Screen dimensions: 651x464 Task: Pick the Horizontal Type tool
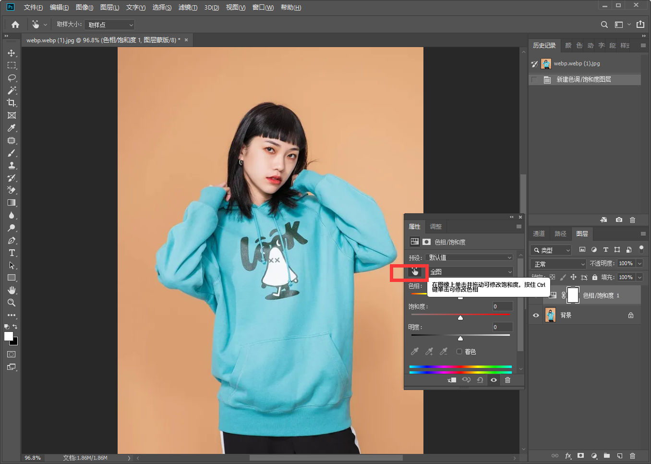12,253
